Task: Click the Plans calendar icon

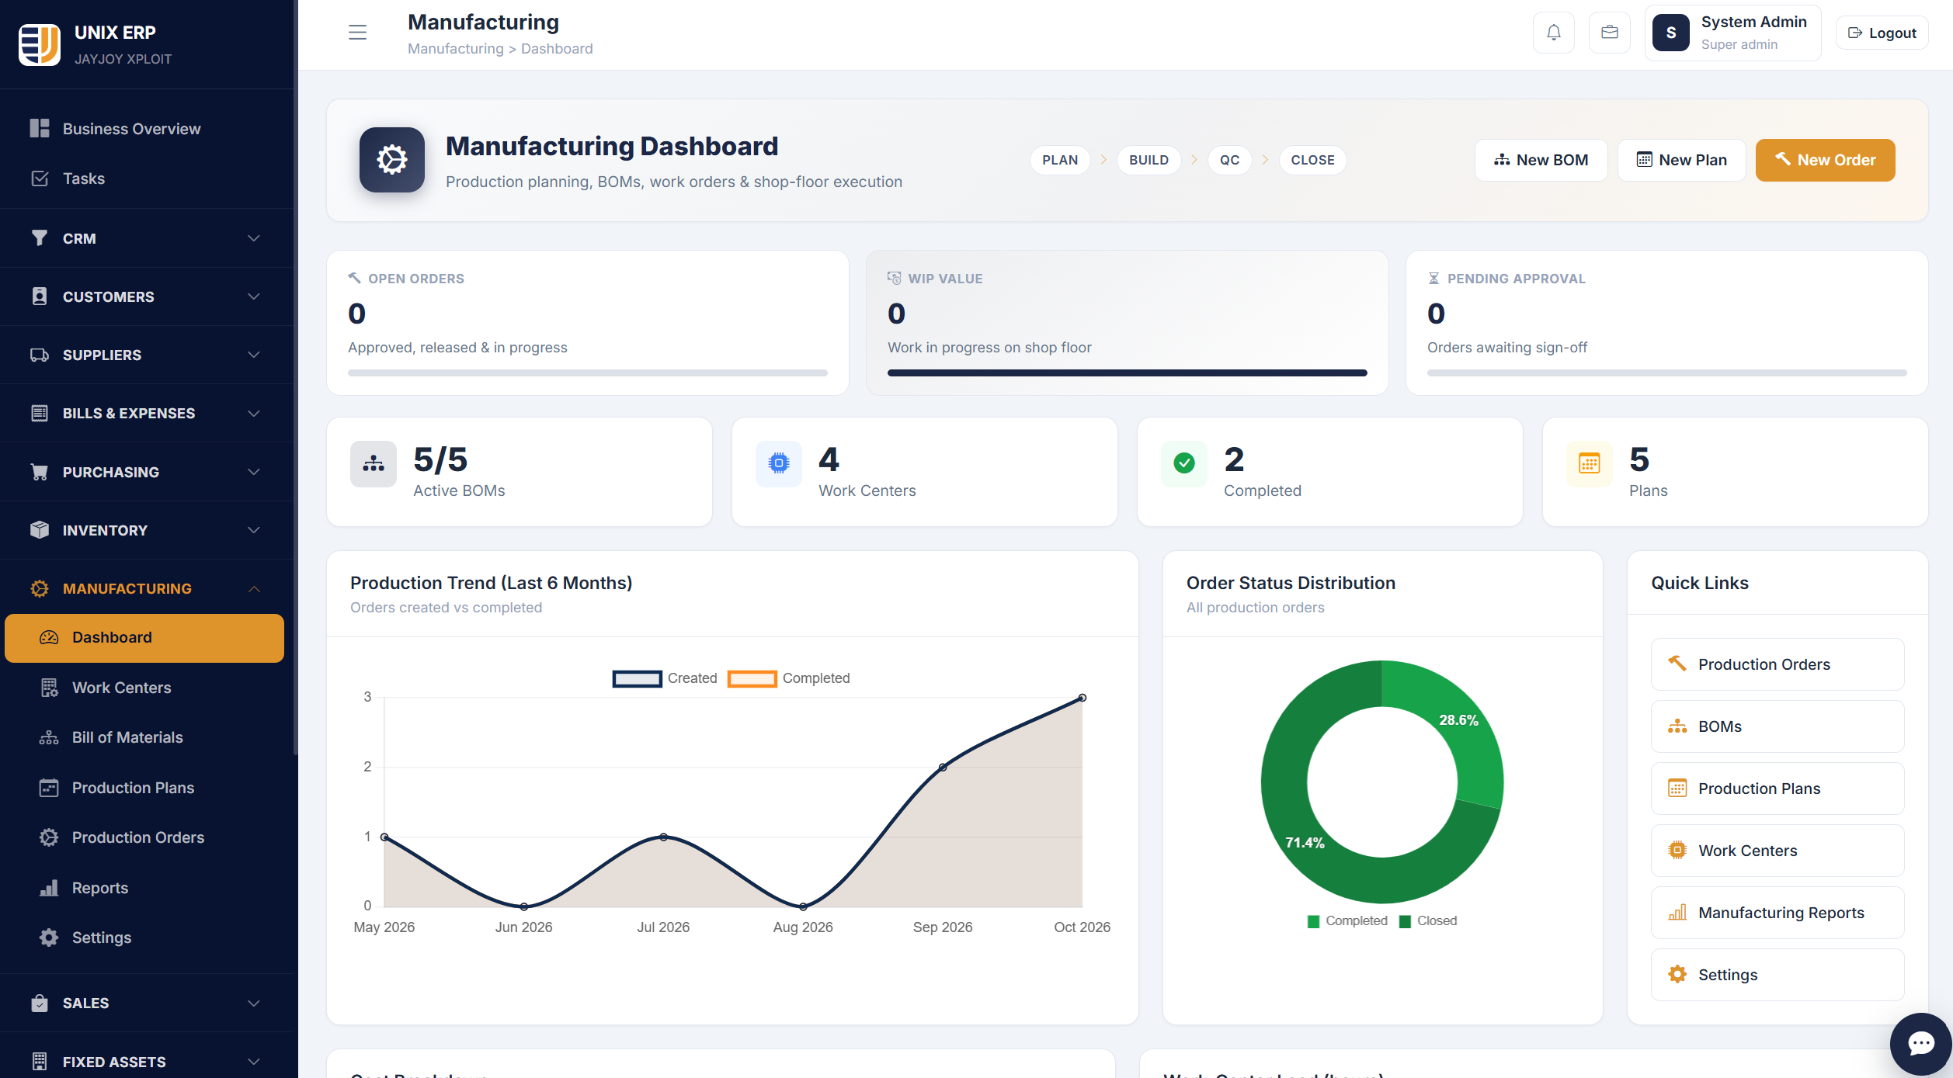Action: [x=1590, y=464]
